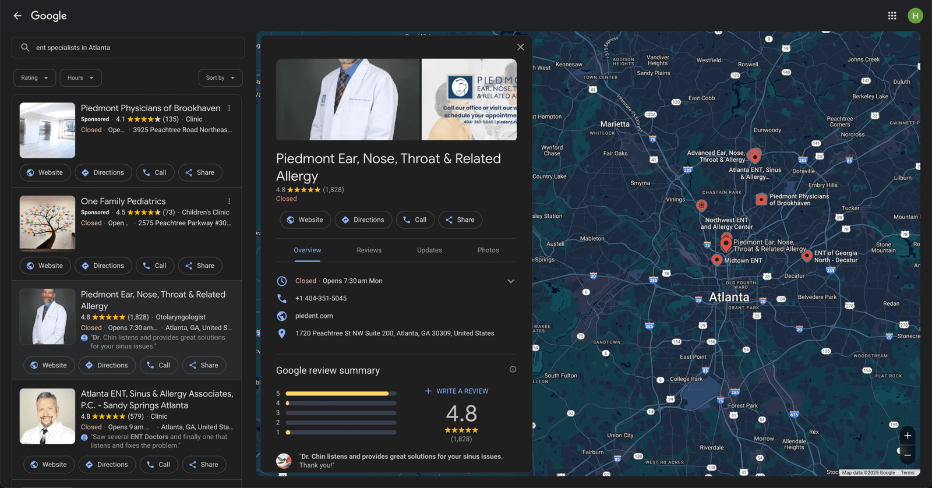The height and width of the screenshot is (488, 932).
Task: Switch to the Reviews tab
Action: 369,250
